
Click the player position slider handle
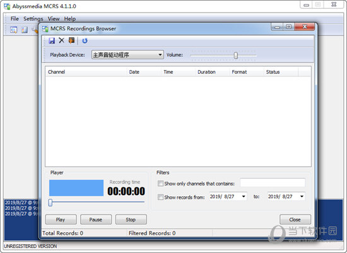point(50,203)
